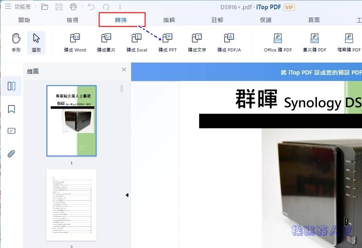The height and width of the screenshot is (248, 362).
Task: Click the thumbnail panel scrollbar handle
Action: pos(122,88)
